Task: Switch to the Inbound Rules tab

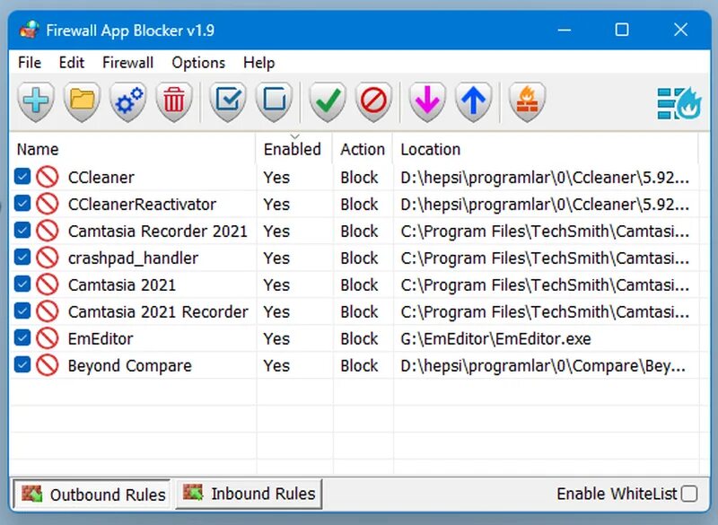Action: point(250,494)
